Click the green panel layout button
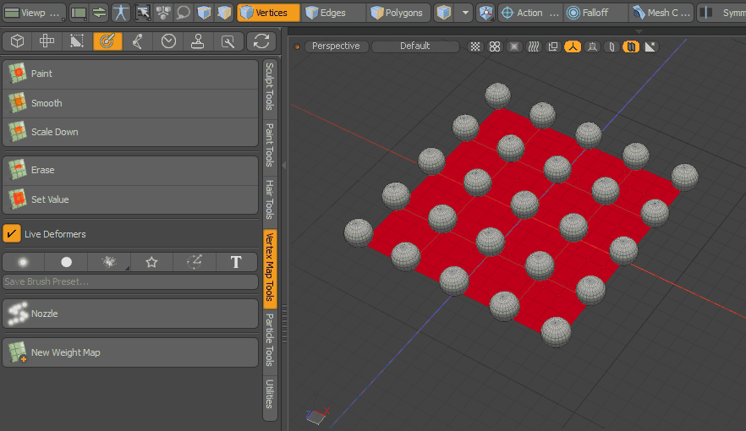Screen dimensions: 746x431 (x=79, y=13)
